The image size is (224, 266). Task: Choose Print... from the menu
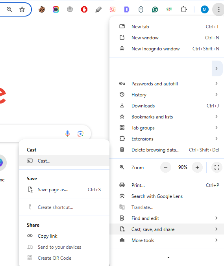(167, 185)
